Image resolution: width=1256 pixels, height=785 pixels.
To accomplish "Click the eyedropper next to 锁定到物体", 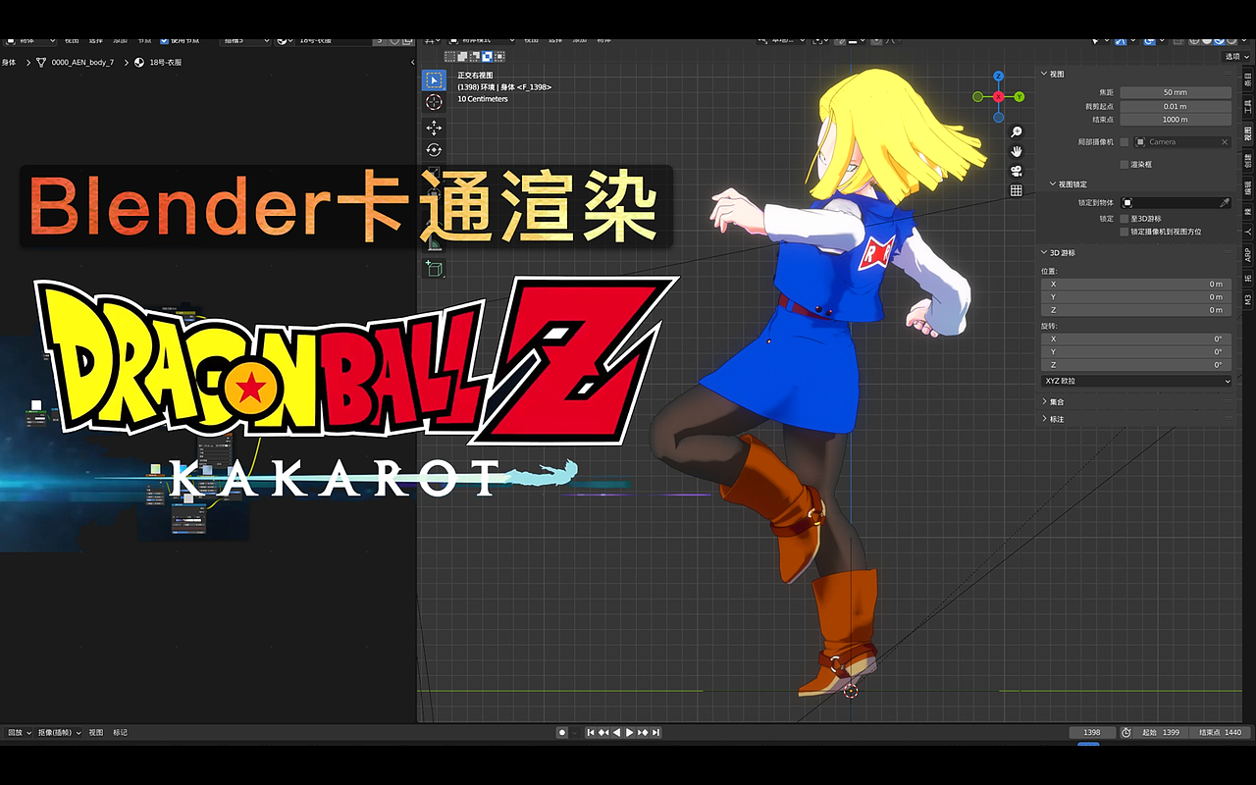I will pos(1225,202).
